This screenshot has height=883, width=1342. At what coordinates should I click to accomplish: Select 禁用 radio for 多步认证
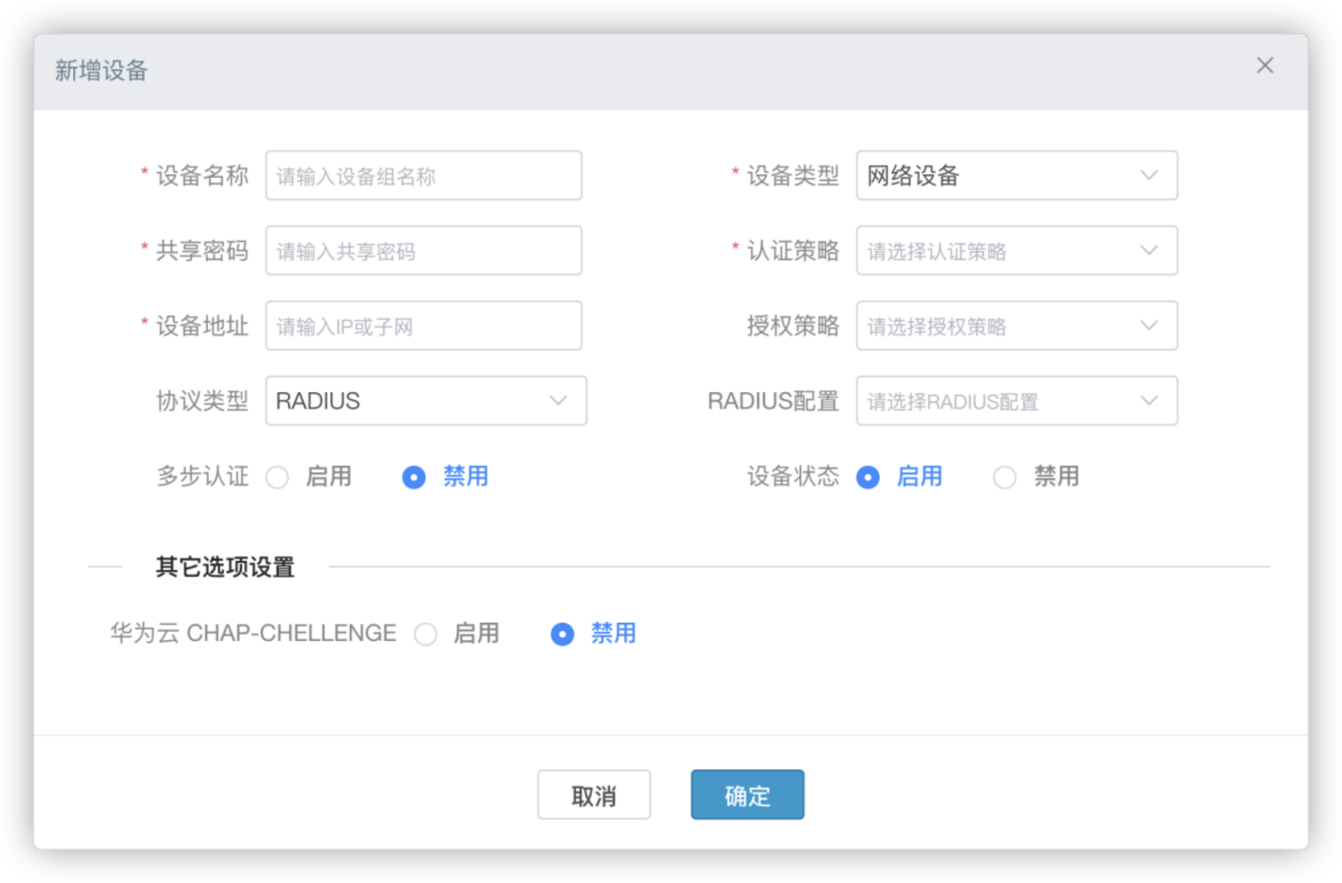click(414, 477)
